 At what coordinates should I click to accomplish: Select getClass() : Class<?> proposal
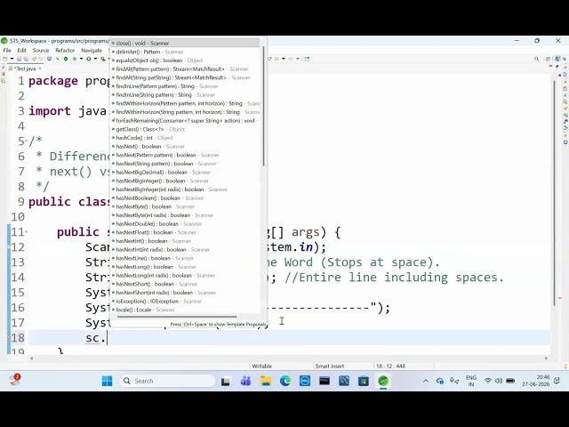click(x=185, y=129)
